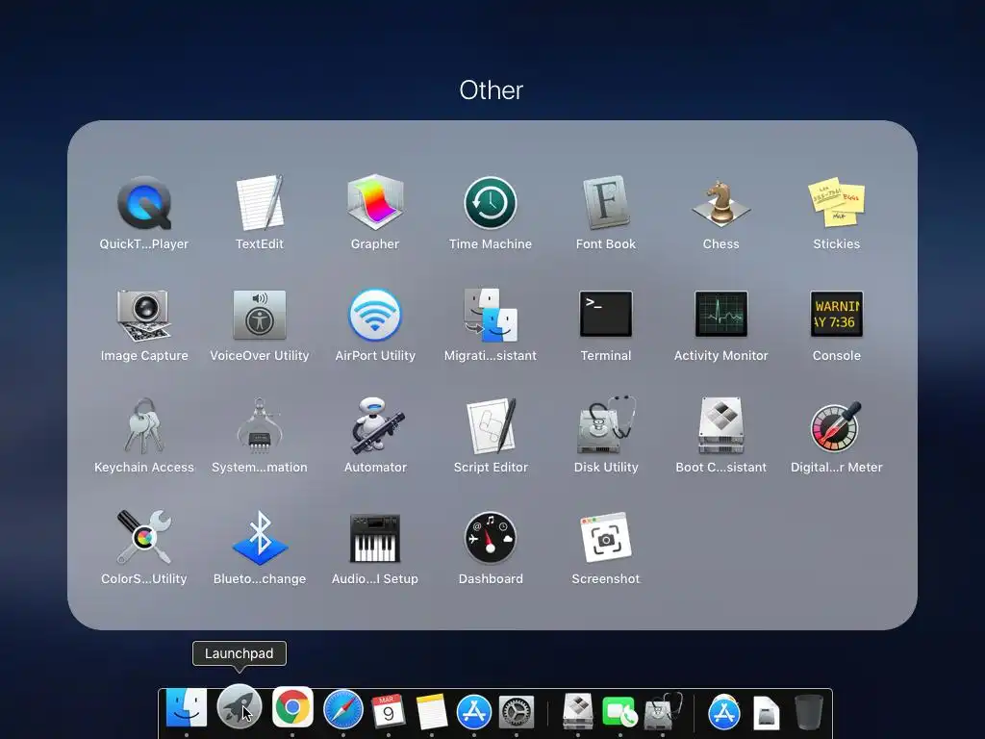Open Google Chrome from the Dock

292,707
